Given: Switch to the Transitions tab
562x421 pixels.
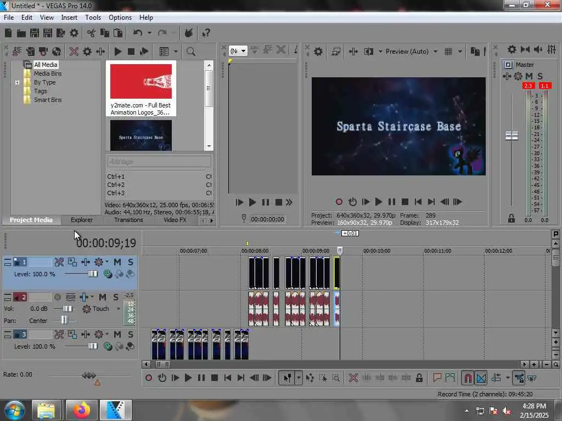Looking at the screenshot, I should click(128, 220).
